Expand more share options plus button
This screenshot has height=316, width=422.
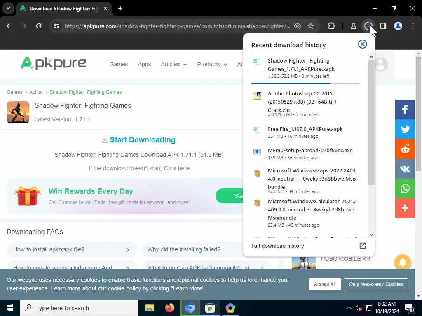coord(405,208)
